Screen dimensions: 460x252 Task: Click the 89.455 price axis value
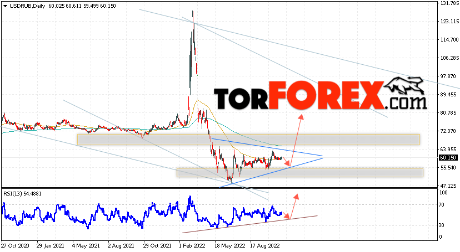click(448, 94)
